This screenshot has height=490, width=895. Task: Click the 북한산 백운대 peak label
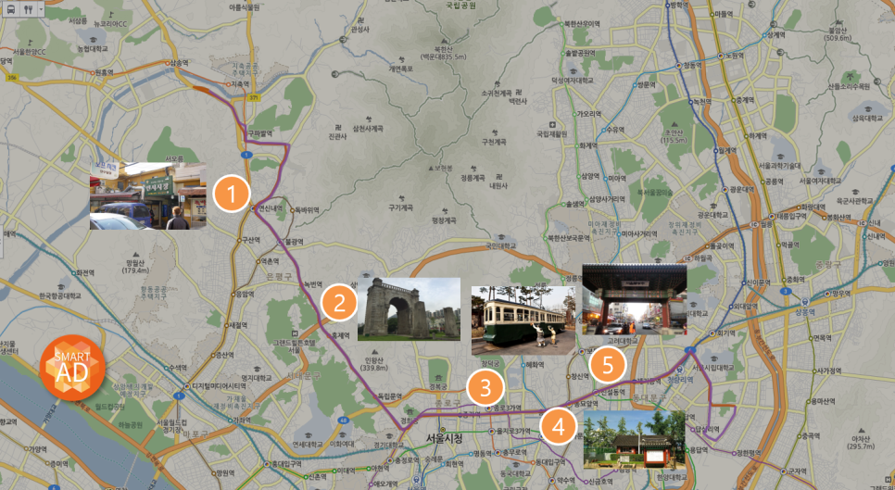point(444,53)
